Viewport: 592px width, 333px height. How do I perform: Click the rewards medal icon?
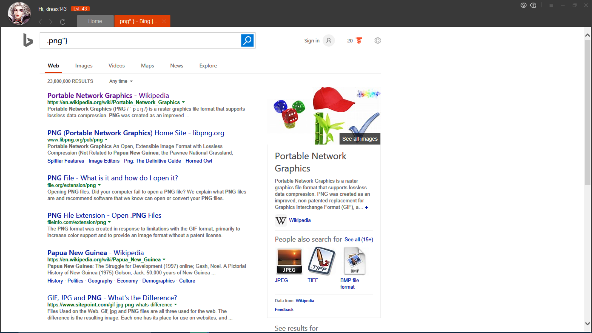pos(359,40)
